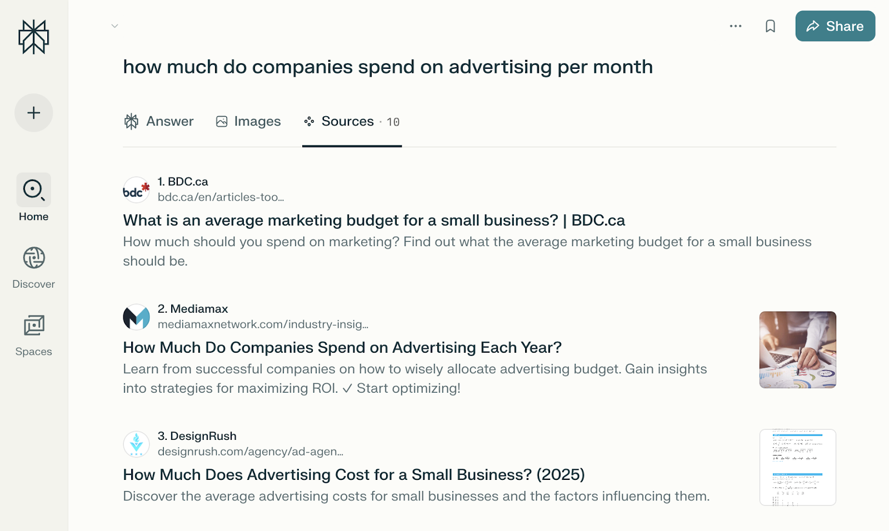Expand the chevron dropdown at top

click(x=114, y=26)
